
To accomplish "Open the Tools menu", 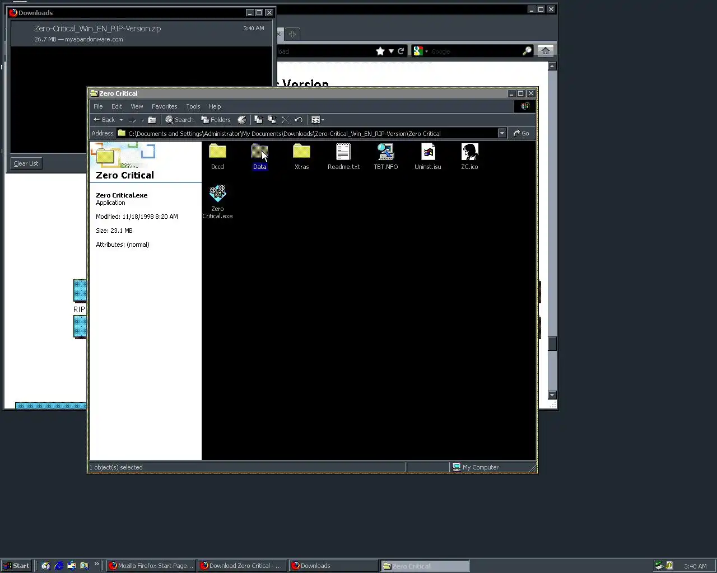I will [193, 106].
